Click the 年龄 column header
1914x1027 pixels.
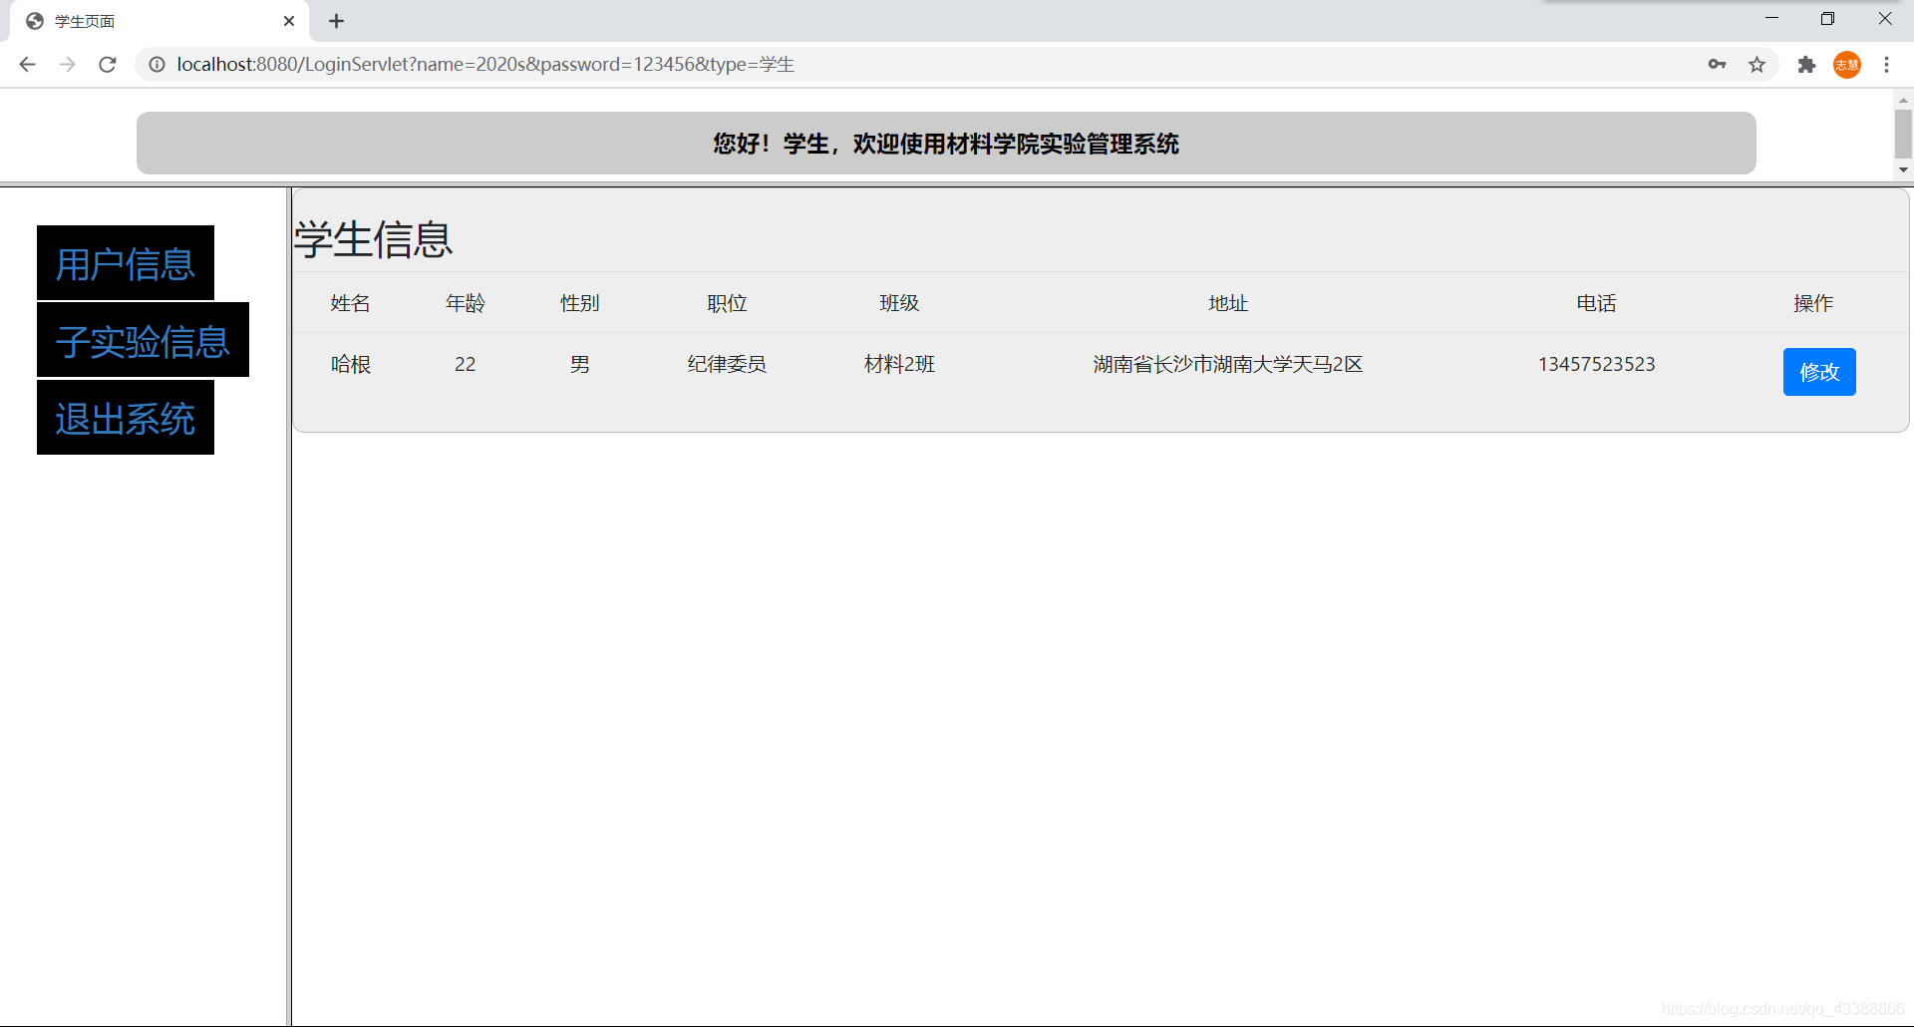466,303
